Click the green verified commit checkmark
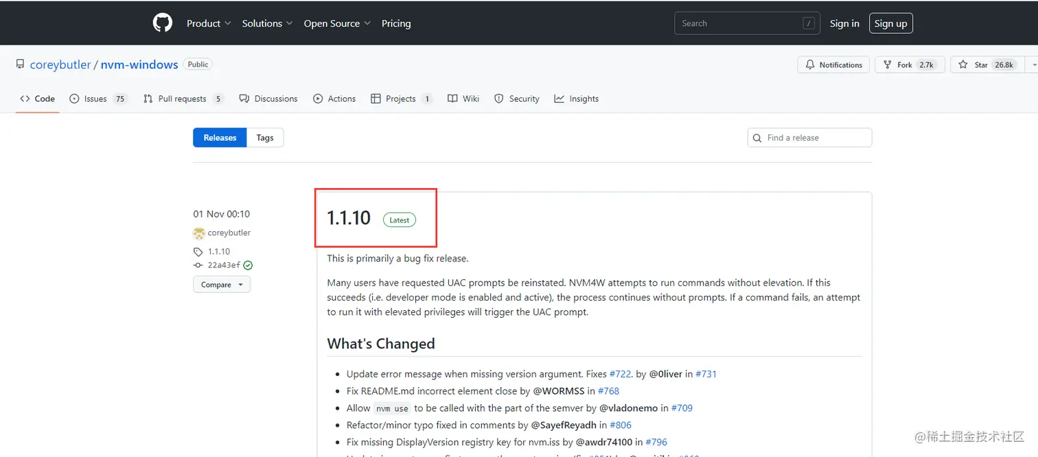Image resolution: width=1038 pixels, height=457 pixels. click(248, 266)
